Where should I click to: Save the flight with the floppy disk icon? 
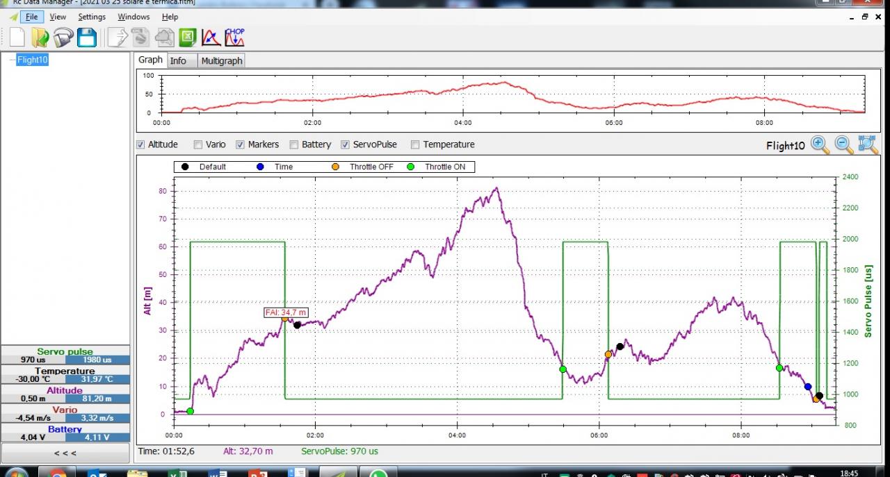pos(87,37)
